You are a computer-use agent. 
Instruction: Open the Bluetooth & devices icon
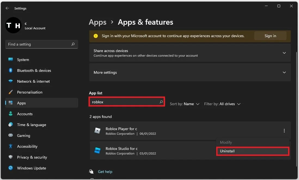point(11,70)
